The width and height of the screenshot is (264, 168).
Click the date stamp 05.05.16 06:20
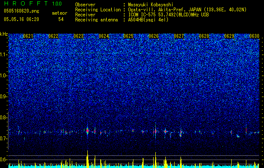pos(21,19)
